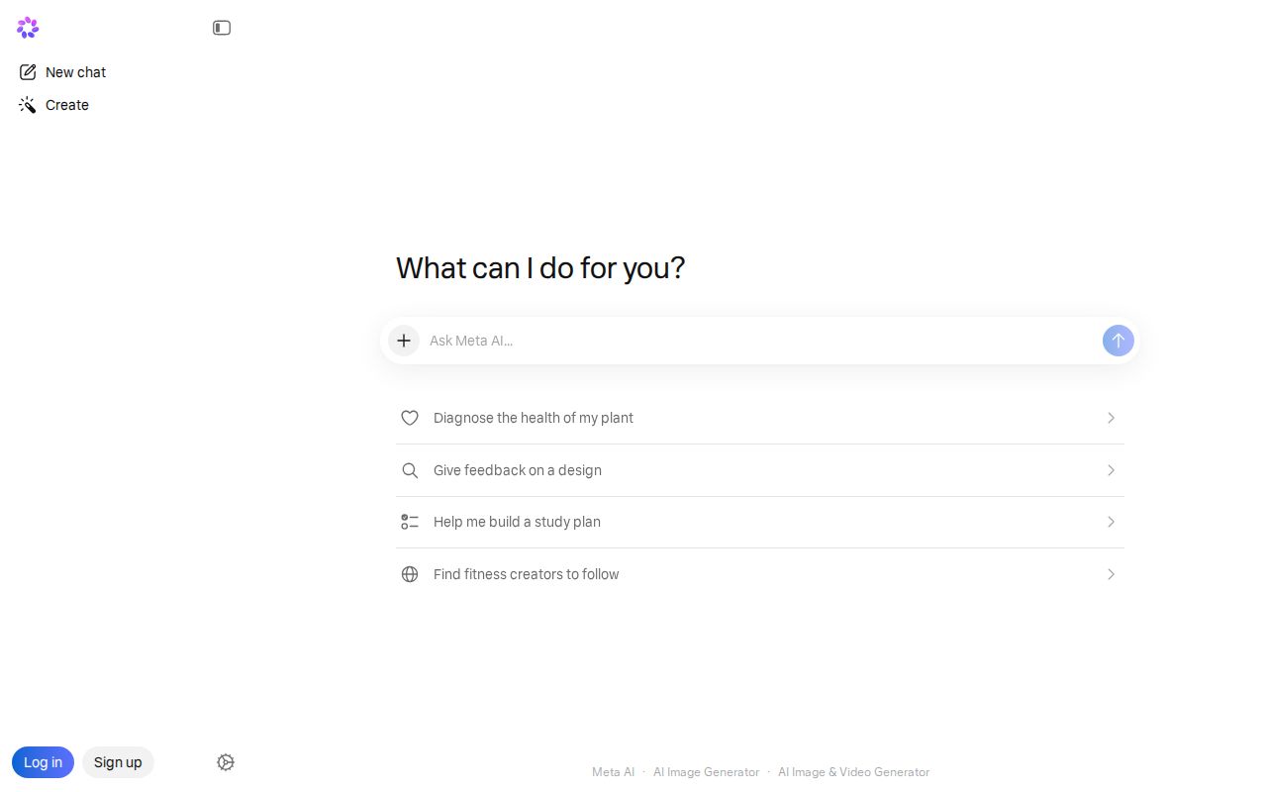This screenshot has height=792, width=1267.
Task: Open the AI Image Generator footer link
Action: click(706, 772)
